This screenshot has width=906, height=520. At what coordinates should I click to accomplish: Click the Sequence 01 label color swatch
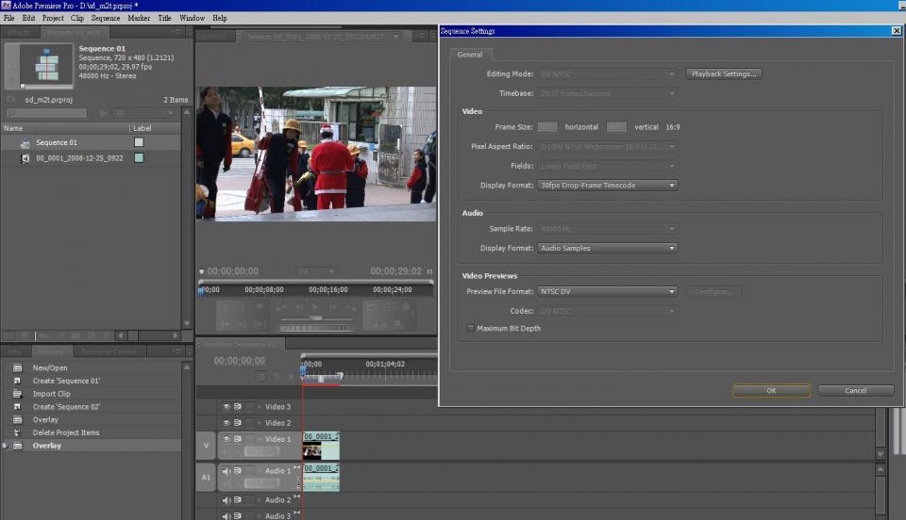tap(139, 143)
